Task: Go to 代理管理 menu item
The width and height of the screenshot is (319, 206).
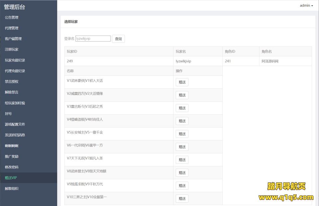Action: pyautogui.click(x=12, y=28)
